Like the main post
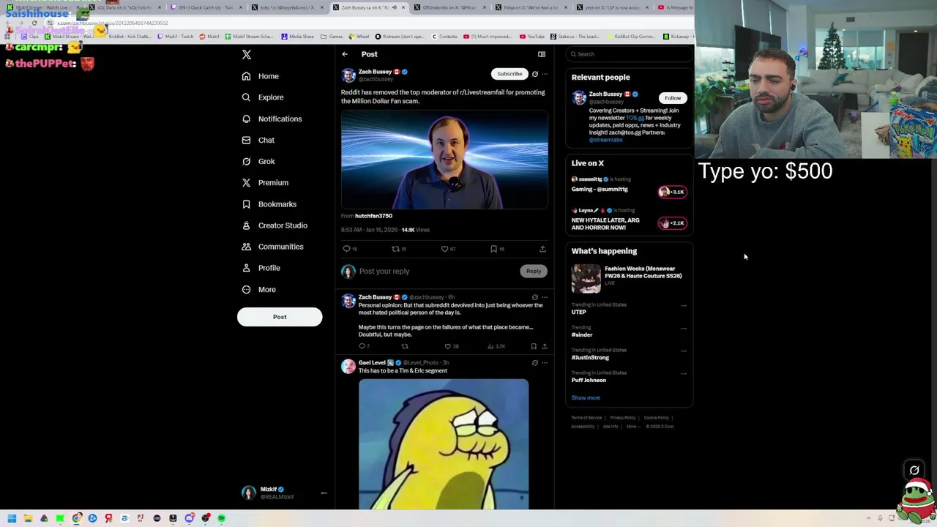Viewport: 937px width, 527px height. pyautogui.click(x=444, y=249)
